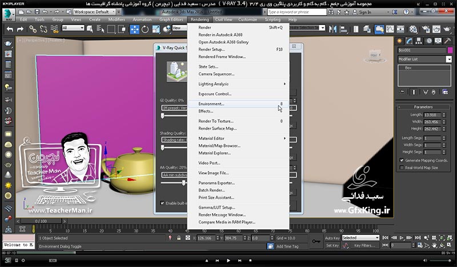Enable Generate Mapping Coords checkbox
This screenshot has height=267, width=457.
[402, 160]
